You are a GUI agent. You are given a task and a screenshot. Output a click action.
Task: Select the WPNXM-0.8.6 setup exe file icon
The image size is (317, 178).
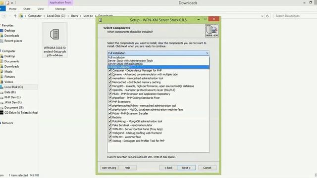pyautogui.click(x=54, y=34)
